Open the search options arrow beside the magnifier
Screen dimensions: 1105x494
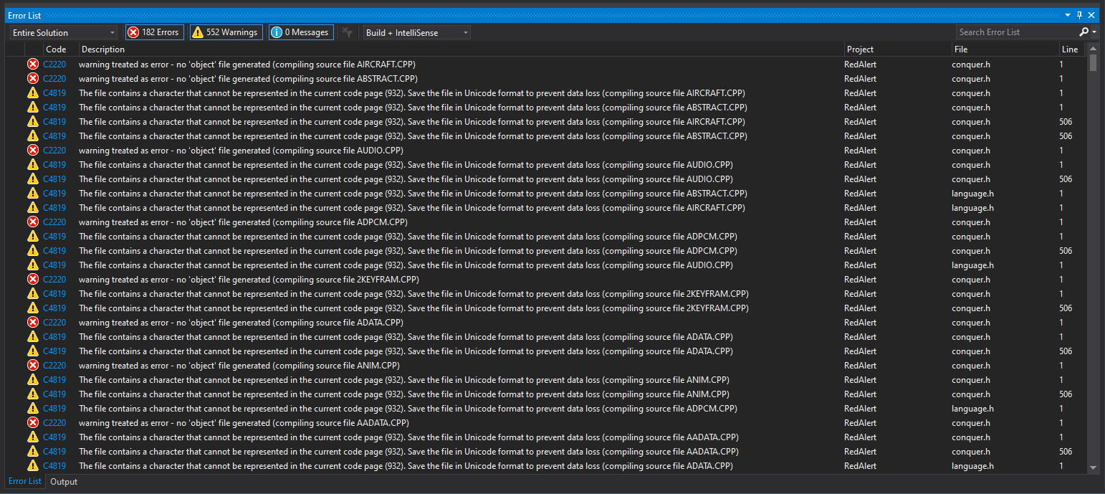click(x=1096, y=32)
